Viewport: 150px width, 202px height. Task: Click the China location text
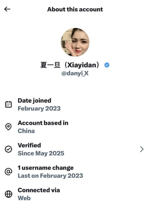26,131
